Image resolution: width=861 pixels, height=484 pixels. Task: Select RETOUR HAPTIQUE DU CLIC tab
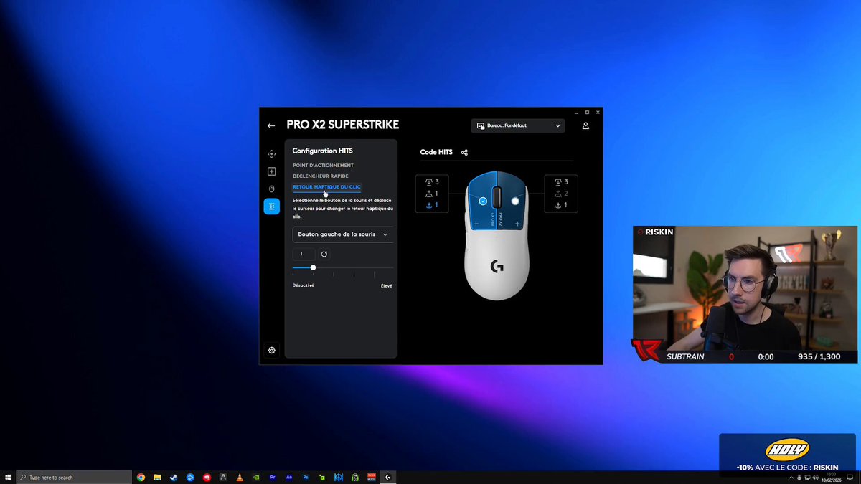(326, 187)
